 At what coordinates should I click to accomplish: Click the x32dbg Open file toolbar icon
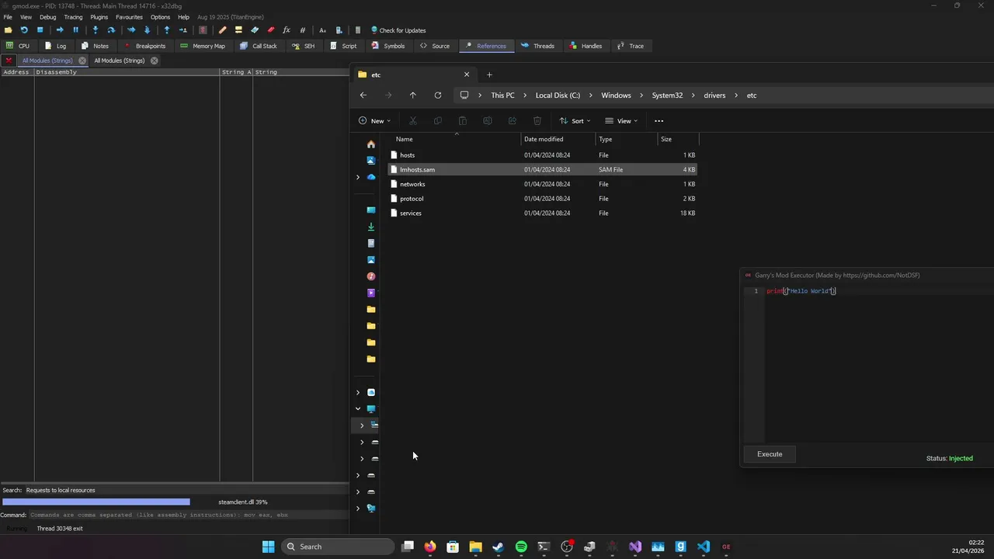[9, 30]
